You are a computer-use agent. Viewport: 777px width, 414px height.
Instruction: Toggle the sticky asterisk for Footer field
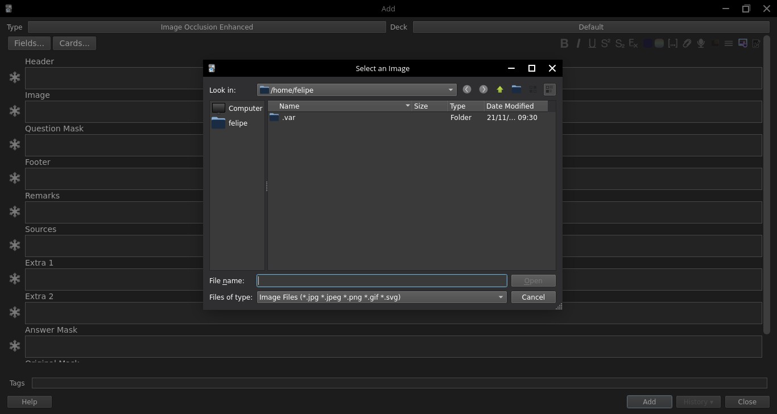click(15, 178)
